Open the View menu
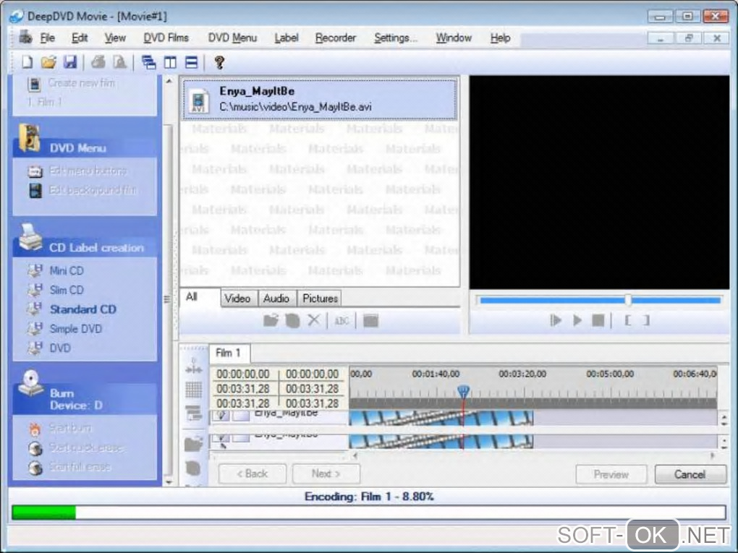 pos(115,38)
